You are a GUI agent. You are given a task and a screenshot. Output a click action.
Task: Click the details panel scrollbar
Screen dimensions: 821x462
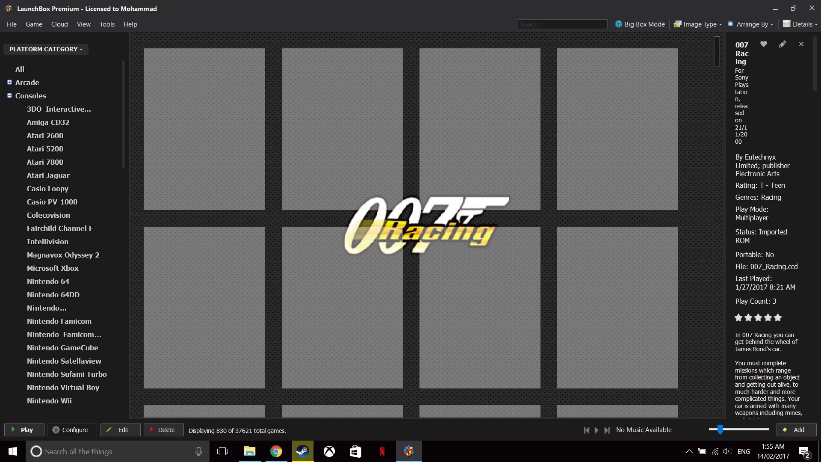815,64
